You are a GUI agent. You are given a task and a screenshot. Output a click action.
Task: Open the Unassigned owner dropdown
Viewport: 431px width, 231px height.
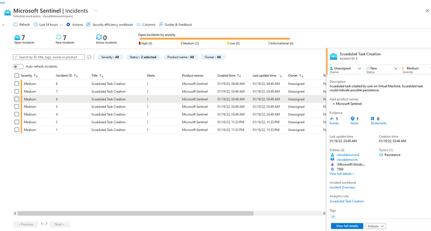click(345, 69)
